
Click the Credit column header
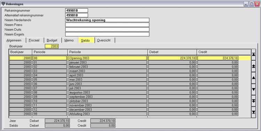[x=223, y=52]
